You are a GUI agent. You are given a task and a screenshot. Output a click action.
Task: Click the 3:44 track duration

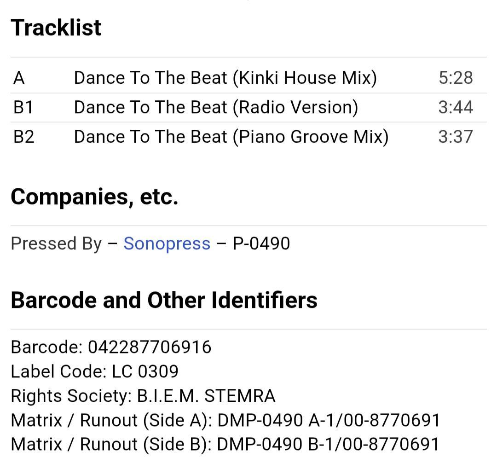(x=456, y=107)
